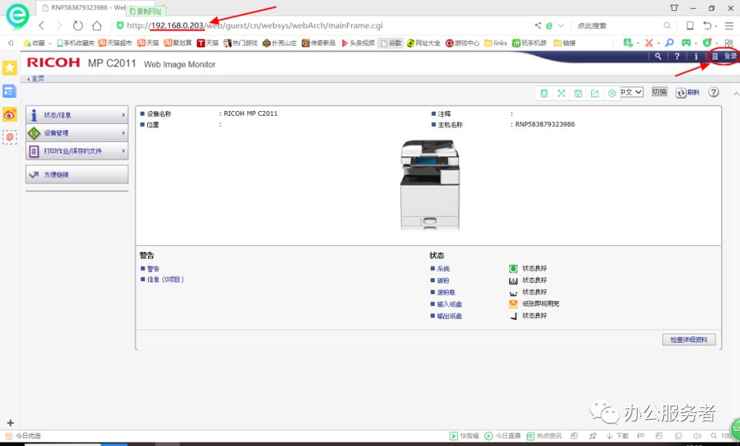Click the 输出纸盘 status link
This screenshot has width=740, height=446.
[449, 317]
